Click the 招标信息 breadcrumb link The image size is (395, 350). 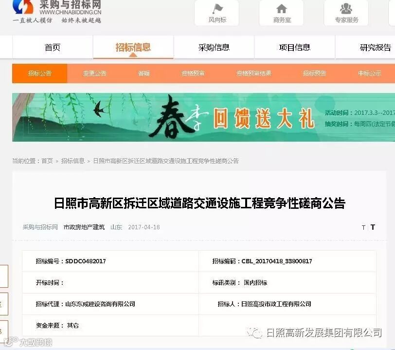(x=73, y=161)
